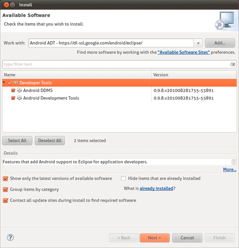Uncheck the Android DDMS checkbox
The image size is (239, 248).
pyautogui.click(x=13, y=90)
